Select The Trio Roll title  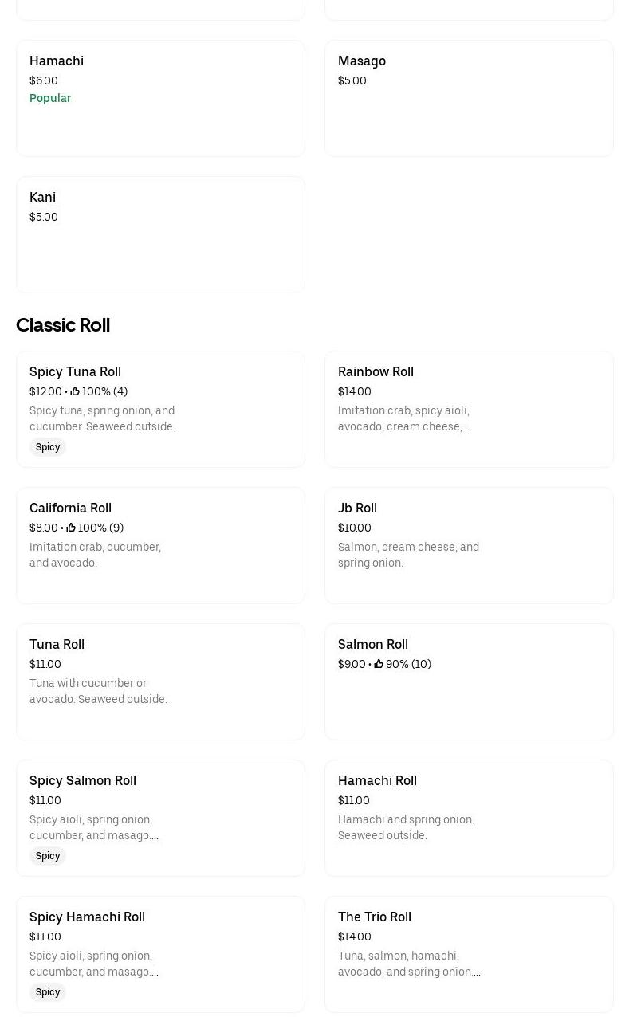[x=375, y=917]
